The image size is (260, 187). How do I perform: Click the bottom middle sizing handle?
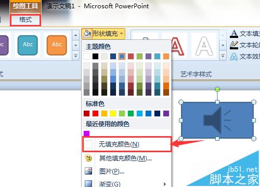pyautogui.click(x=217, y=139)
